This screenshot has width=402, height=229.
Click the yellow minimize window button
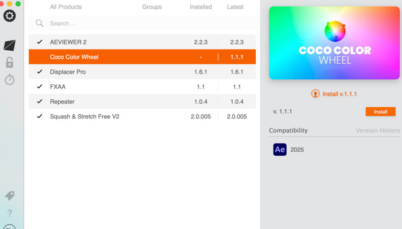[9, 4]
